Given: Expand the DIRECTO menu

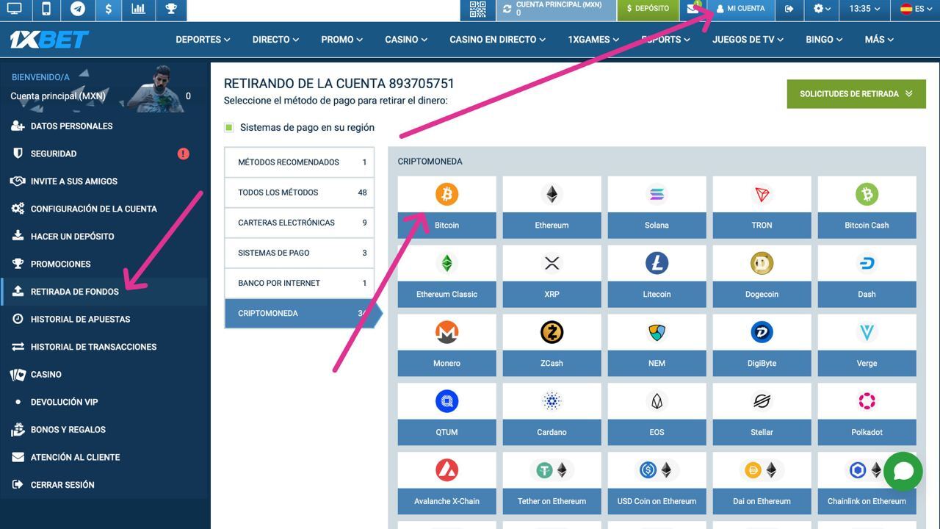Looking at the screenshot, I should (x=275, y=40).
